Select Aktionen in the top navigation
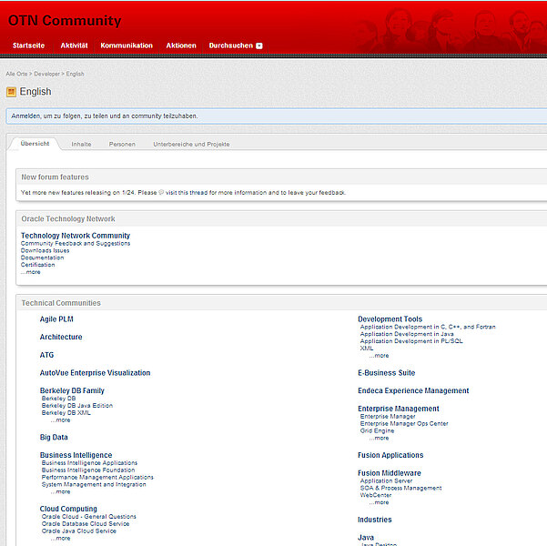The image size is (547, 546). coord(180,45)
